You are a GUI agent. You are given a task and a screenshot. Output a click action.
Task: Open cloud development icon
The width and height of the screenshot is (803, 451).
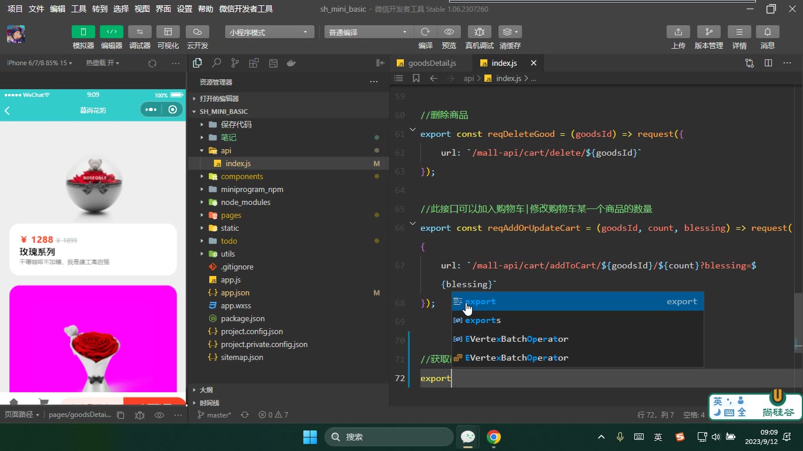[x=198, y=32]
